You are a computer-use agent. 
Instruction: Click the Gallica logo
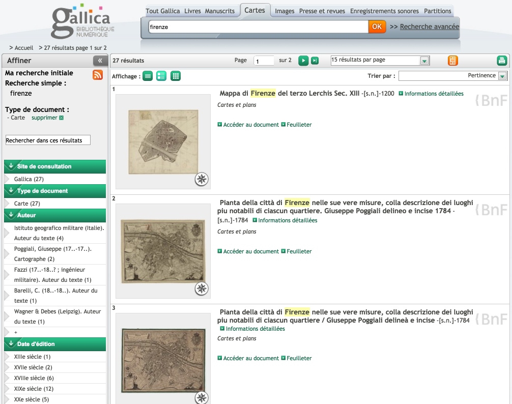[x=83, y=21]
